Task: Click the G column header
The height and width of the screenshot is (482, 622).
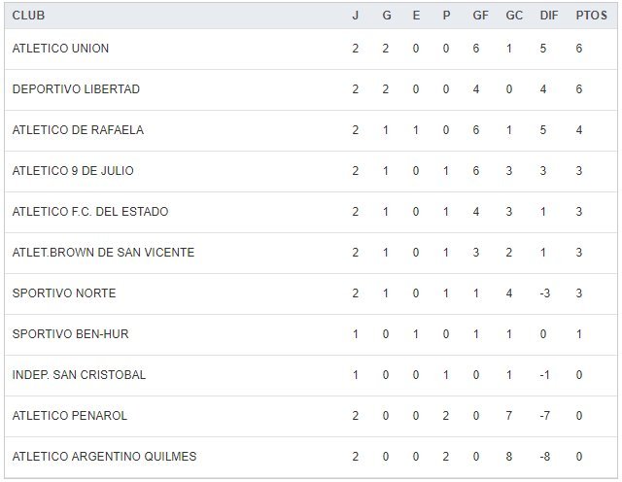Action: coord(386,16)
